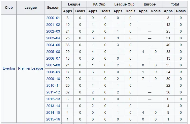Open the Everton club link
The width and height of the screenshot is (190, 124).
pyautogui.click(x=9, y=68)
